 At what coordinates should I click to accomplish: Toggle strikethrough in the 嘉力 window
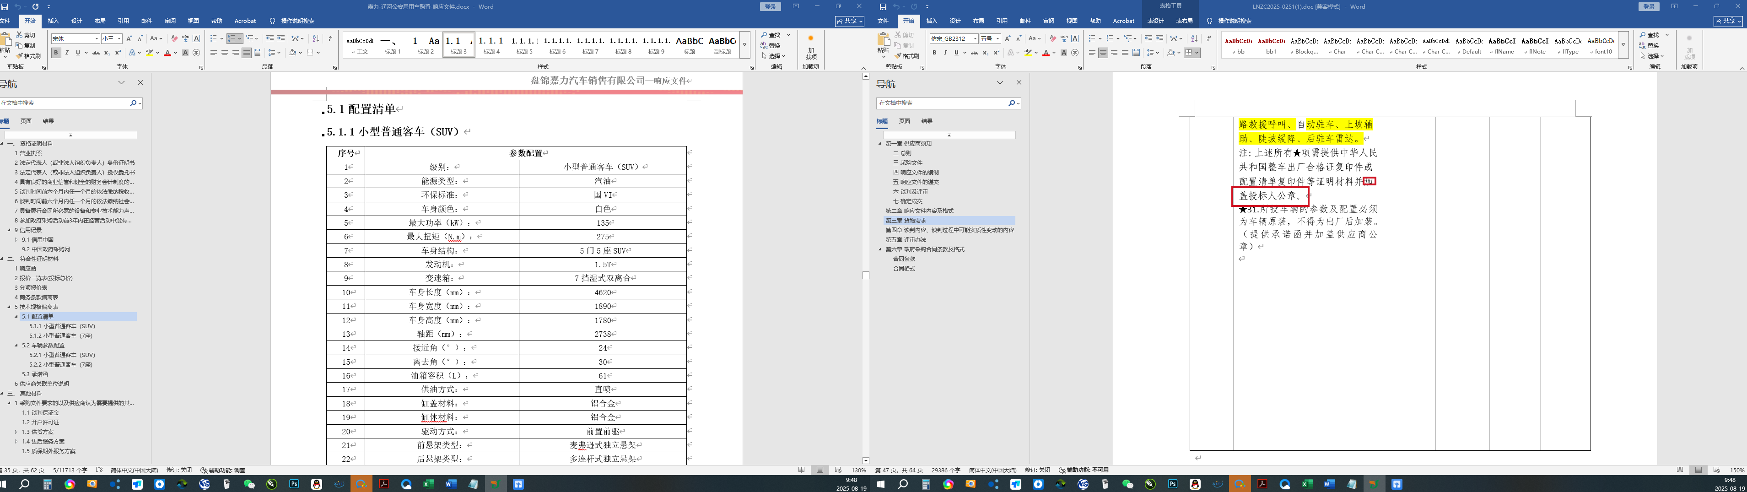click(x=96, y=53)
